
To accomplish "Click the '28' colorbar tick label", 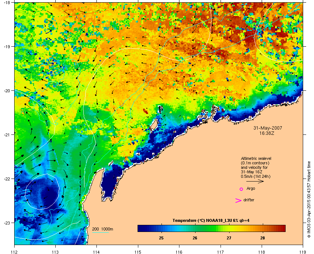I will click(262, 238).
